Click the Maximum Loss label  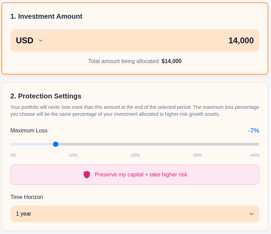point(29,131)
